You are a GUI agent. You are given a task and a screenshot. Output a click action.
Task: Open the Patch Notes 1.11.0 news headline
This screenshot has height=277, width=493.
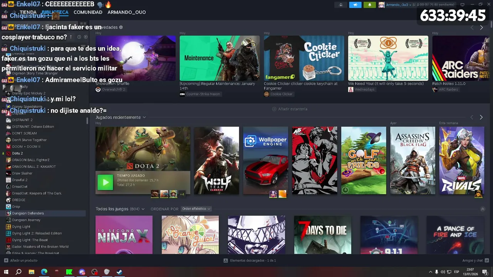(x=449, y=83)
